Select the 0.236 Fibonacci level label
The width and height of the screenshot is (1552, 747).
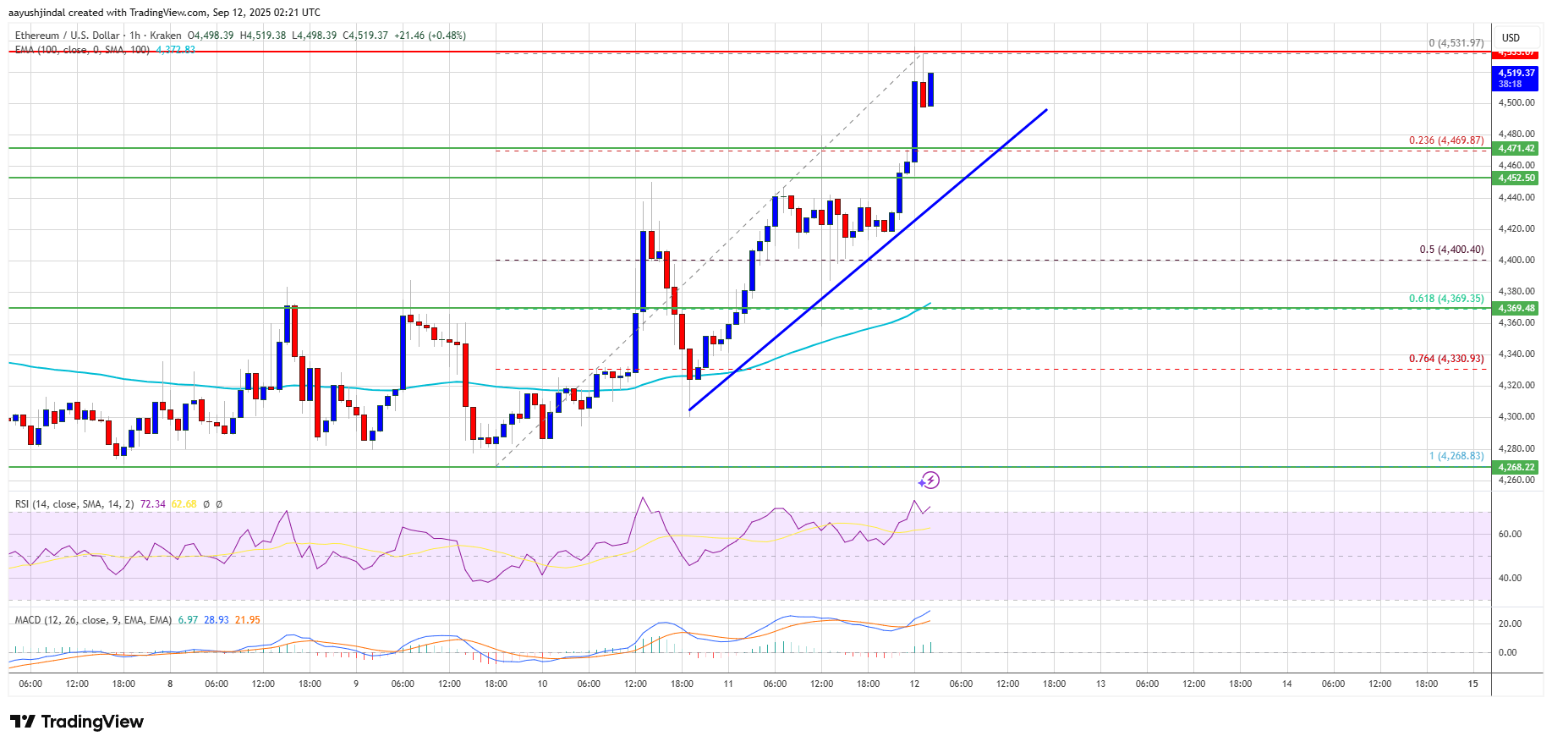1446,140
